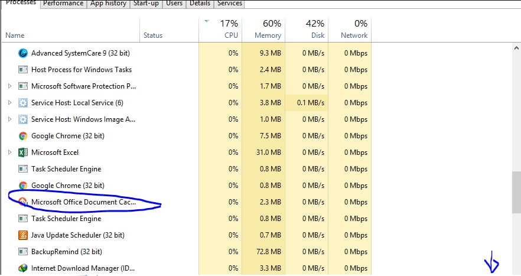Select the Internet Download Manager process
The height and width of the screenshot is (276, 521).
pos(83,268)
